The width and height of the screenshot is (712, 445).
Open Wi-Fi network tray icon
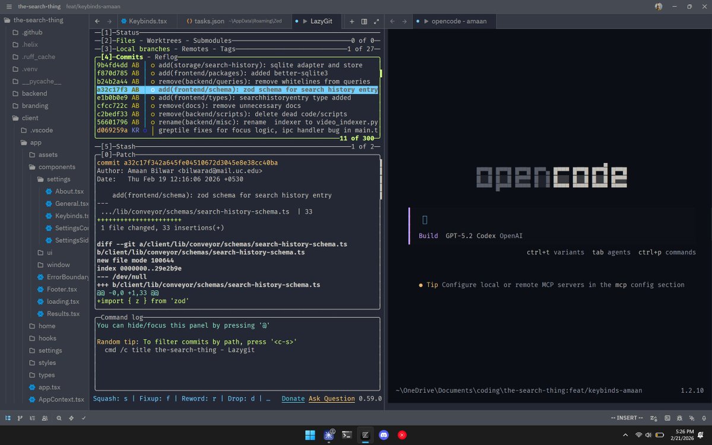tap(639, 435)
